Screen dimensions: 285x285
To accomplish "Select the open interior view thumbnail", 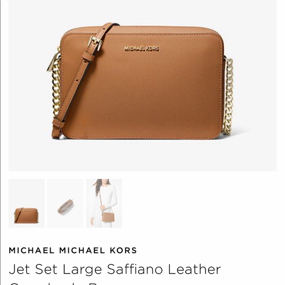I will 65,203.
